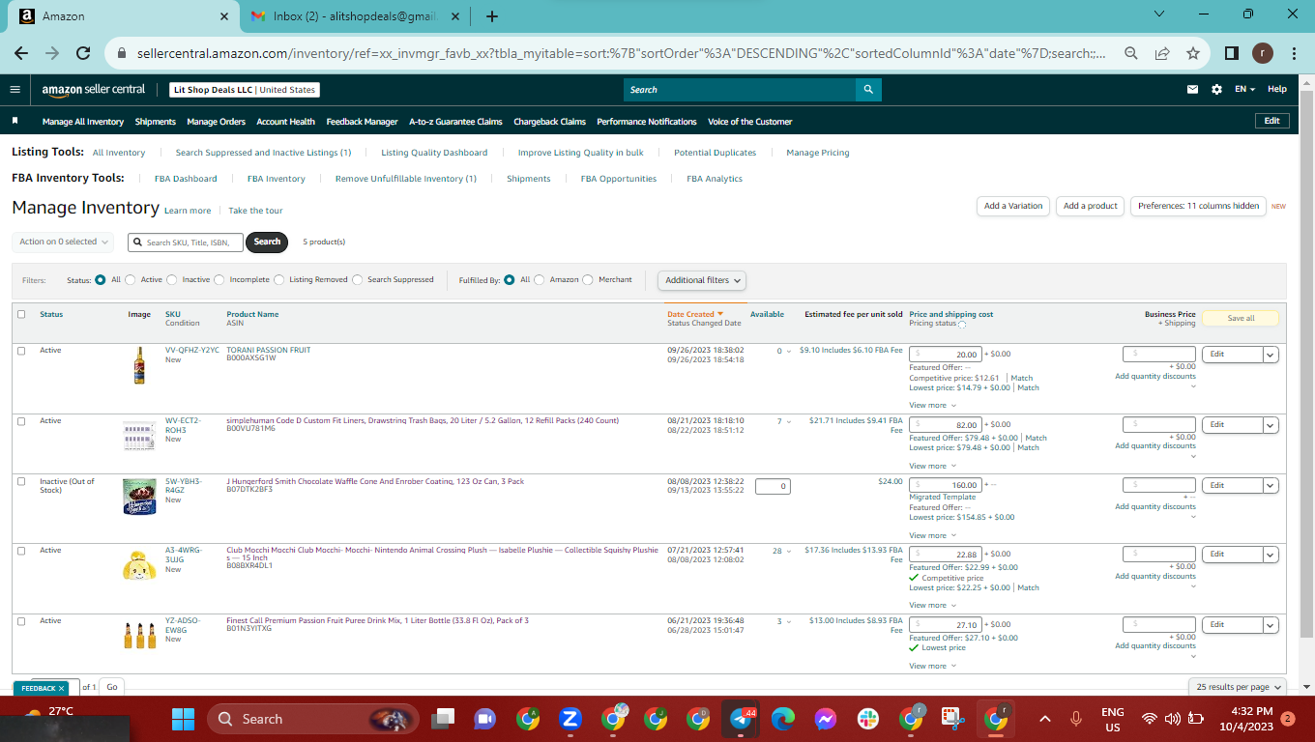Open the messages envelope icon
The height and width of the screenshot is (742, 1315).
click(1192, 89)
